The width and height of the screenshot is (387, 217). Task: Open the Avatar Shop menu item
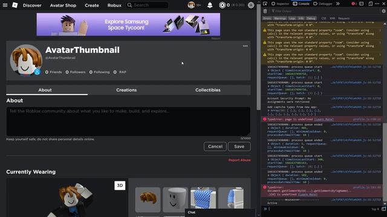pos(63,5)
